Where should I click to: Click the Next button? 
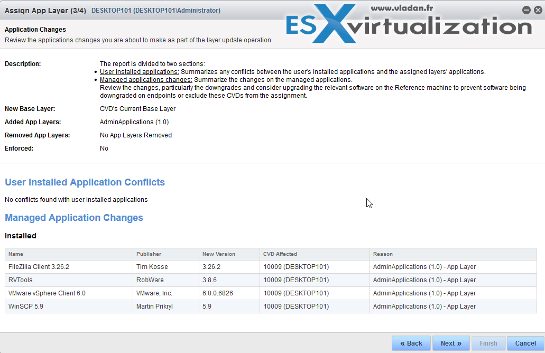[x=451, y=343]
